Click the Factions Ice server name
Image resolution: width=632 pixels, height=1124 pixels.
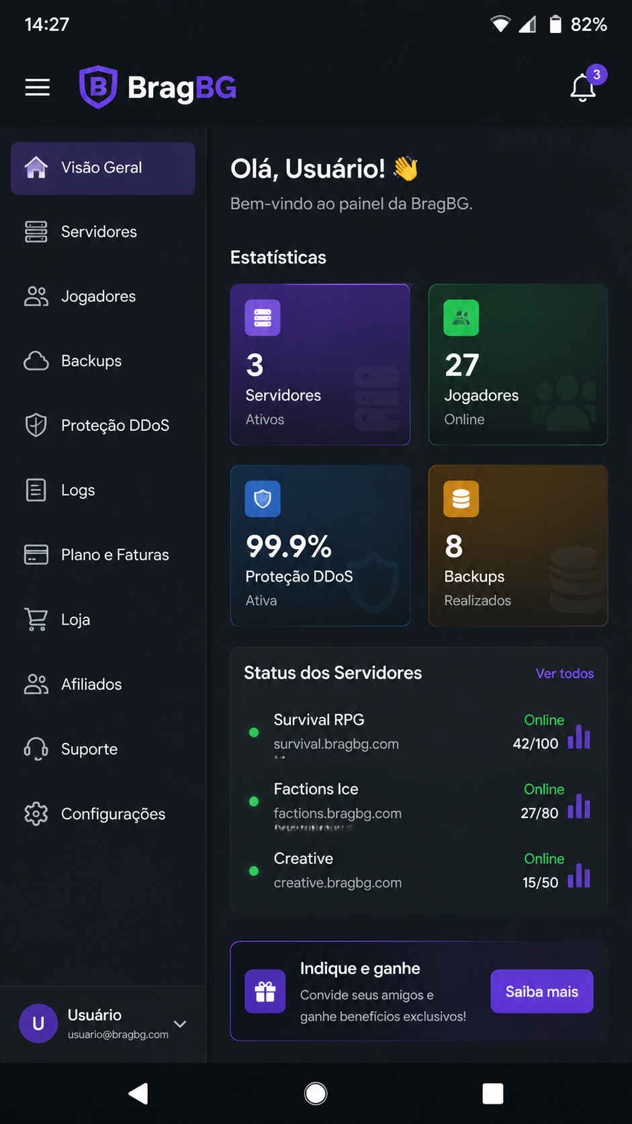tap(316, 789)
